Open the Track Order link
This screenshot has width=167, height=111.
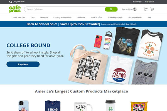pyautogui.click(x=137, y=2)
